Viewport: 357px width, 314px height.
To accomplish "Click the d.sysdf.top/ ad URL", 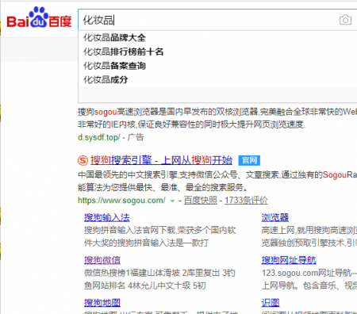I will coord(99,137).
